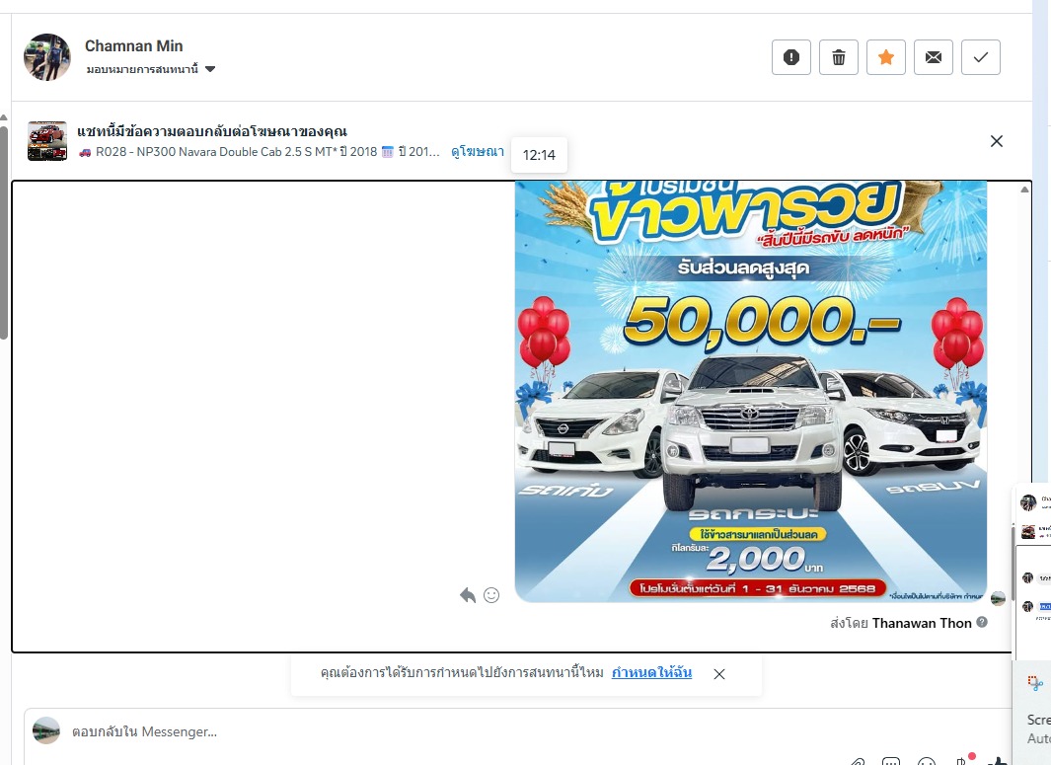Click the 'ส่งโดย' sender help question mark
Screen dimensions: 1051x765
[982, 622]
